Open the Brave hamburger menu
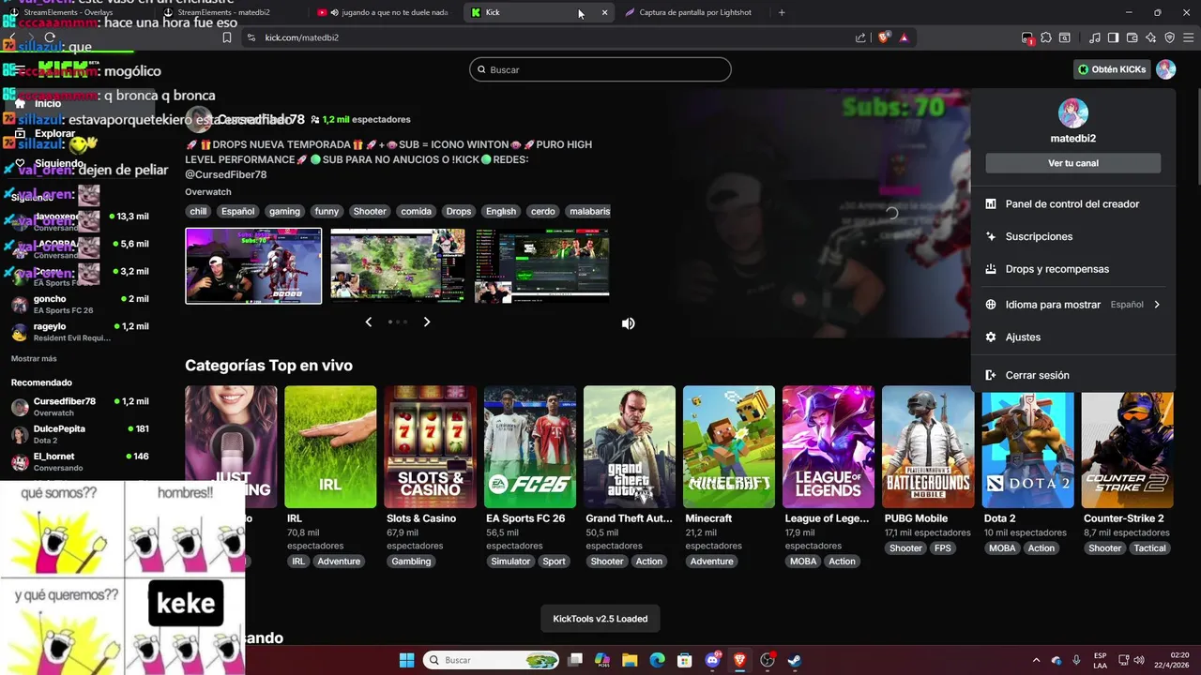Screen dimensions: 1201x675 [x=1189, y=37]
